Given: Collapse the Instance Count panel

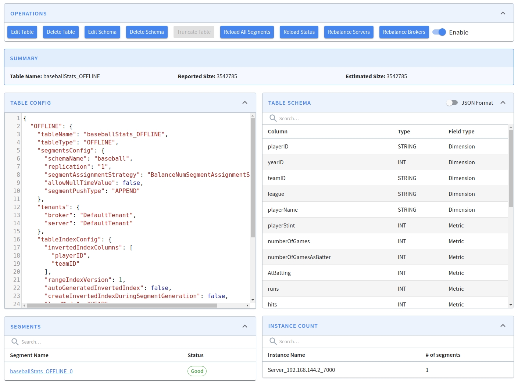Looking at the screenshot, I should coord(503,326).
